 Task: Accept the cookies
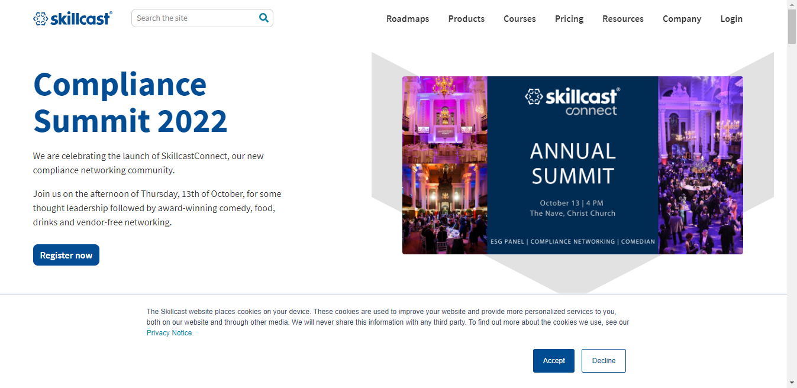tap(554, 361)
